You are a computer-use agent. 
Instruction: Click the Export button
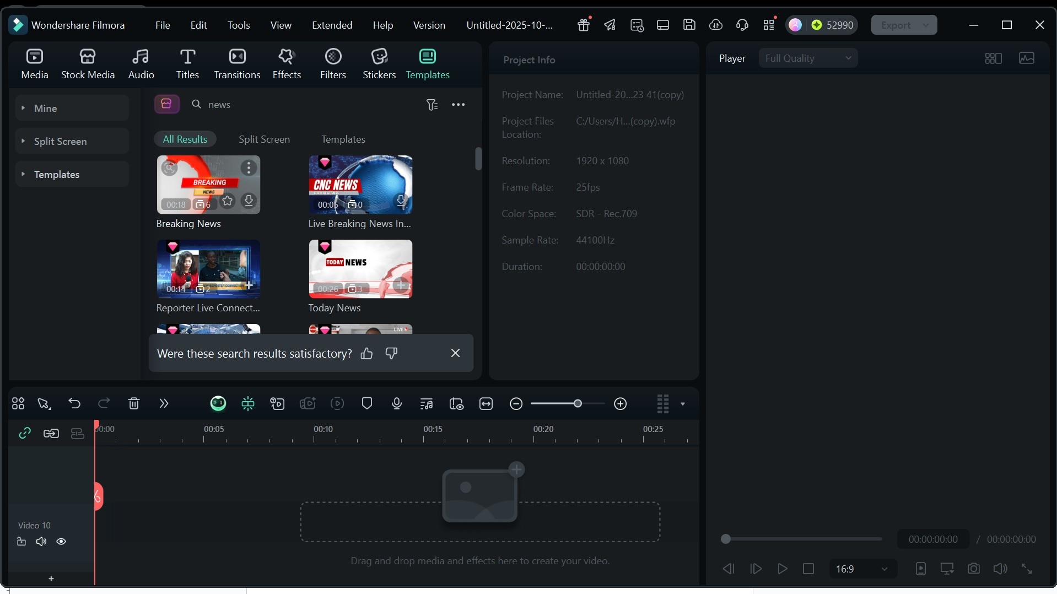pos(896,25)
